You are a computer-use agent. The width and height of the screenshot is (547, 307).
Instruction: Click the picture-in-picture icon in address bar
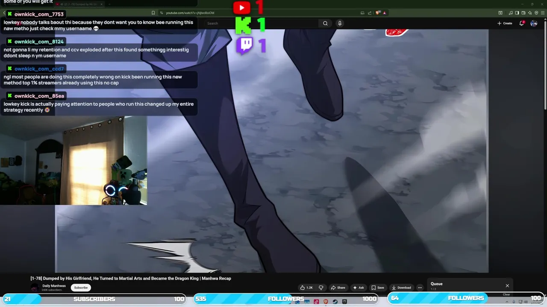tap(362, 13)
